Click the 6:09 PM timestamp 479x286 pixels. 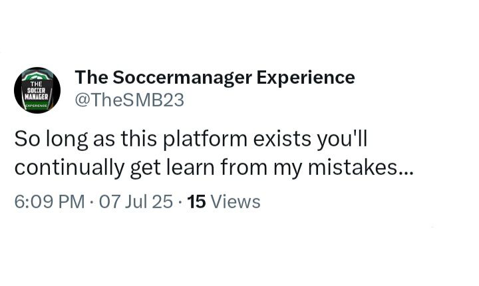49,201
